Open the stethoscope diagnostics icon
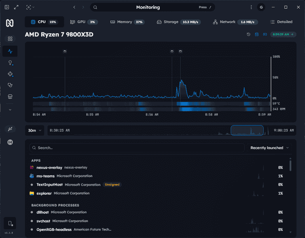The image size is (305, 238). point(10,85)
